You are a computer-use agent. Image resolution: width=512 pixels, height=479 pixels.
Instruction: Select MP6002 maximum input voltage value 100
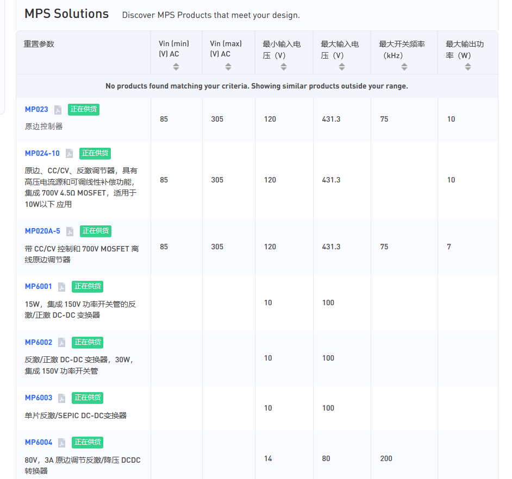tap(328, 358)
